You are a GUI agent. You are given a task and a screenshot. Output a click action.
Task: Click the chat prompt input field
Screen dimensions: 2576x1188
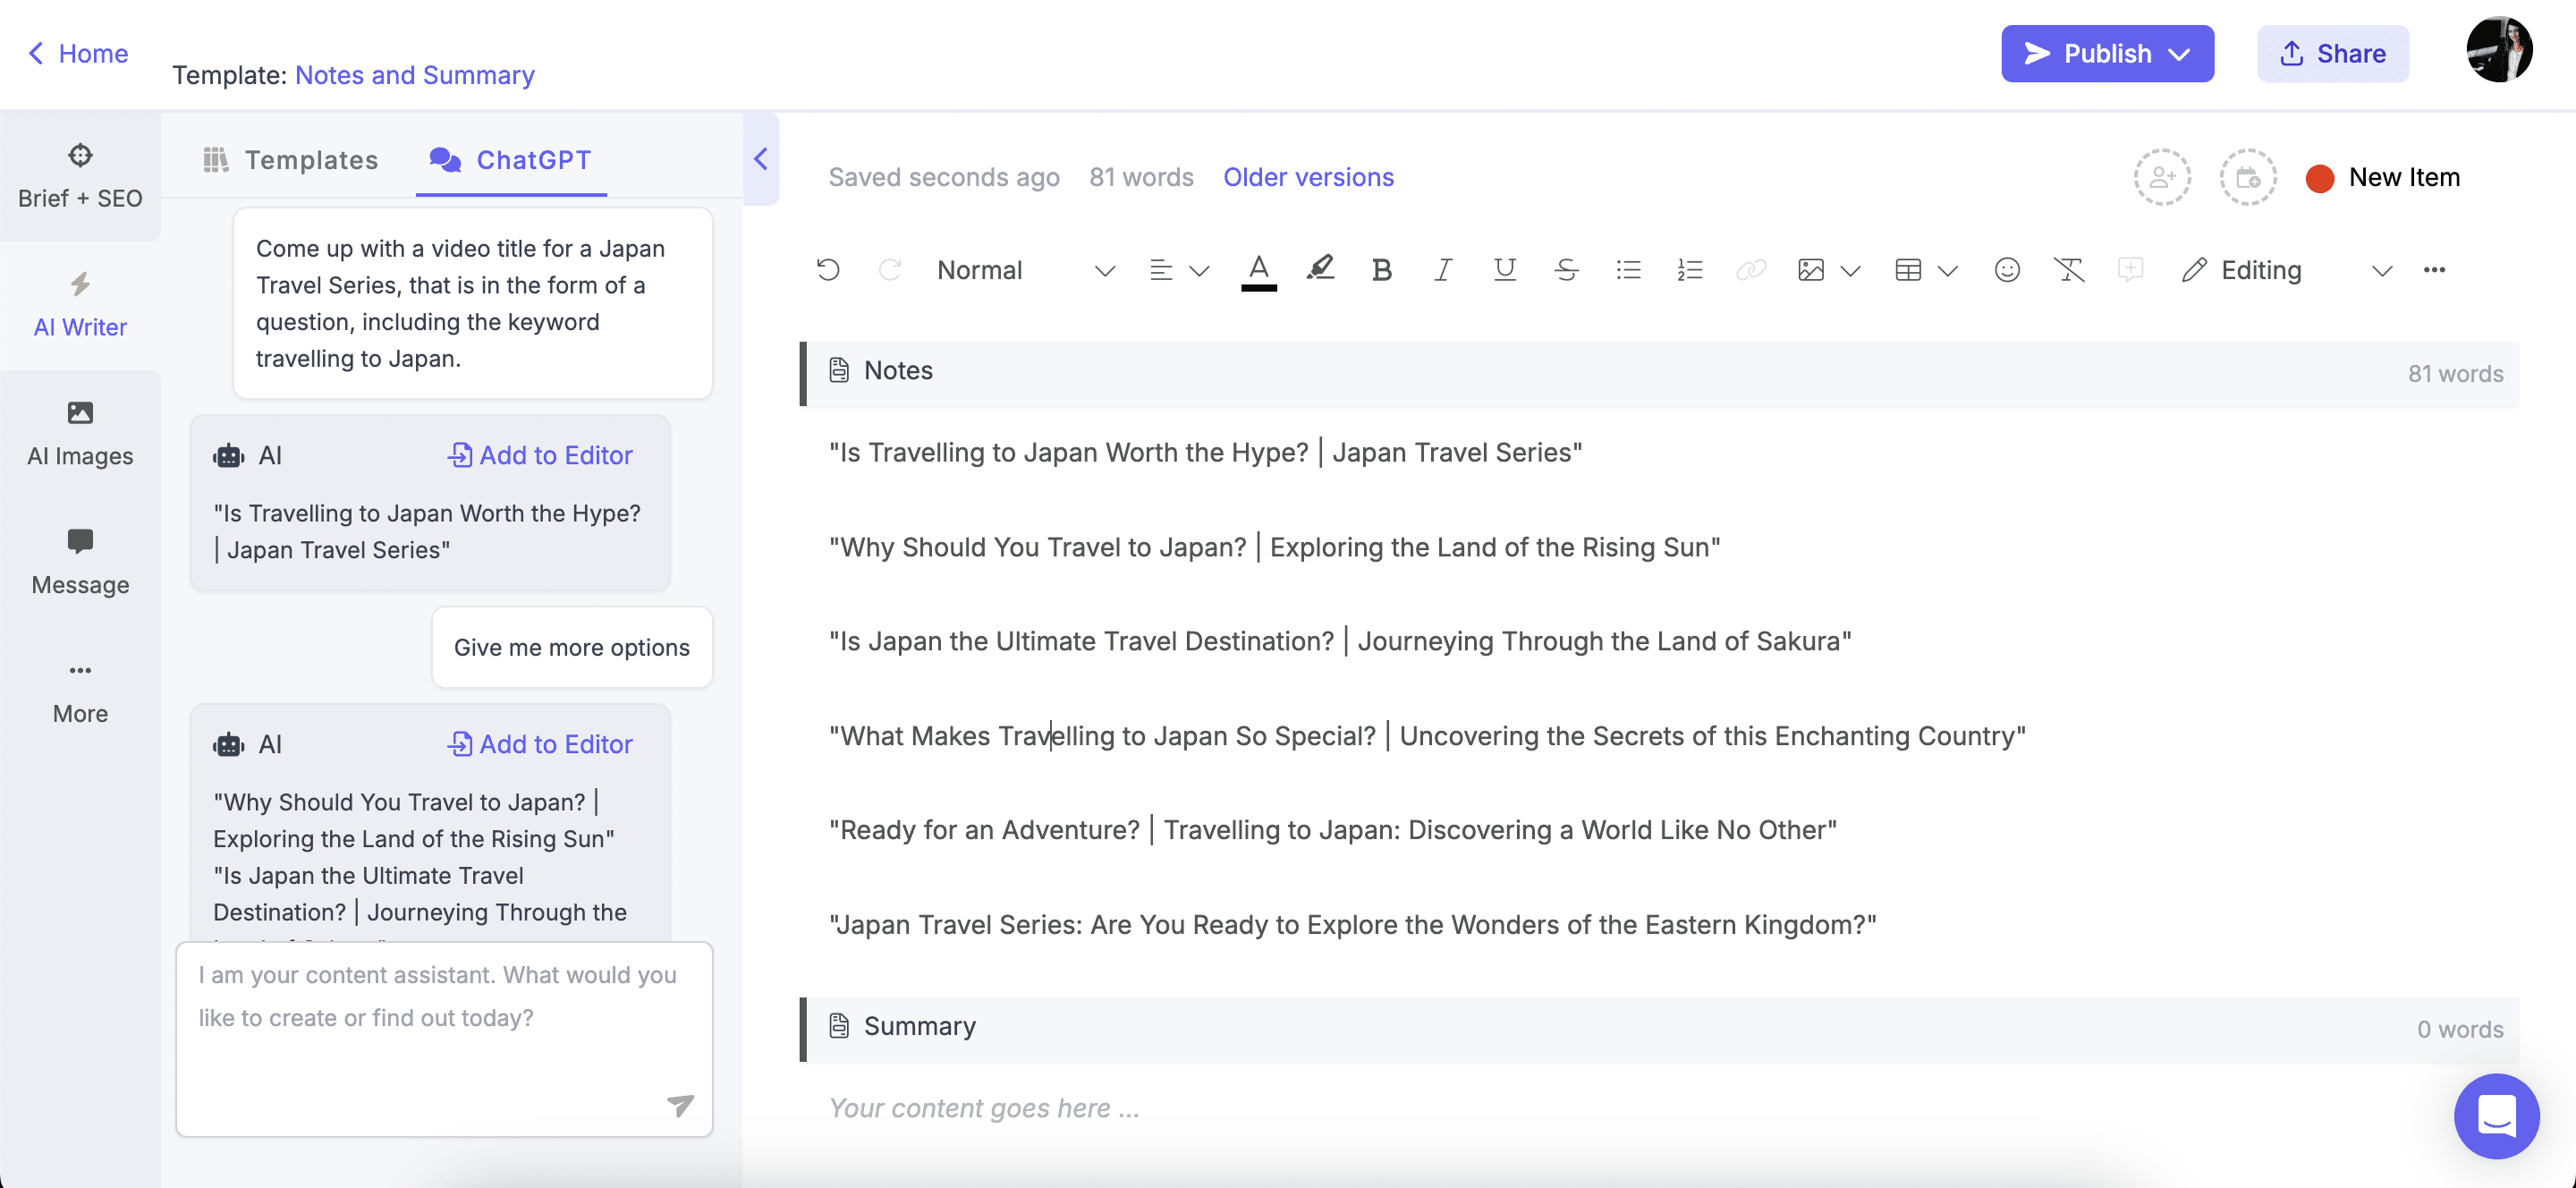[x=444, y=1038]
